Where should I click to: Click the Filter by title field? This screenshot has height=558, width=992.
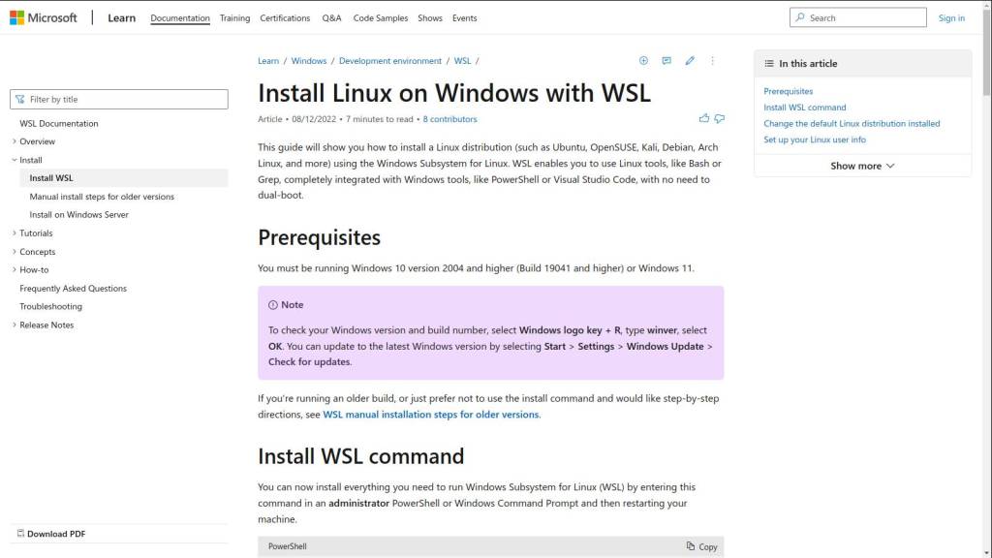pyautogui.click(x=119, y=100)
